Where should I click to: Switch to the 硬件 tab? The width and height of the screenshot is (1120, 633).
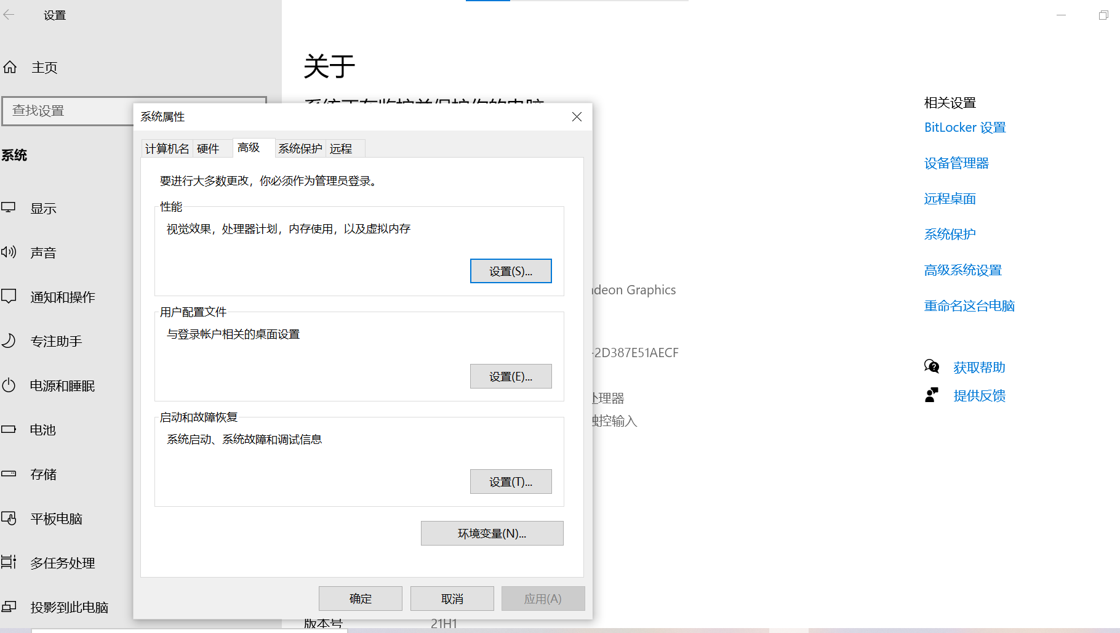(x=210, y=148)
